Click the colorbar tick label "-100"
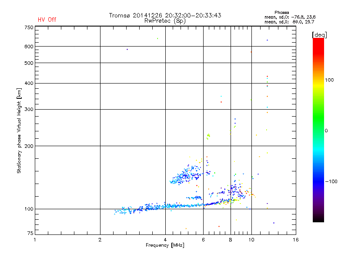Screen dimensions: 348x261 tap(331, 181)
